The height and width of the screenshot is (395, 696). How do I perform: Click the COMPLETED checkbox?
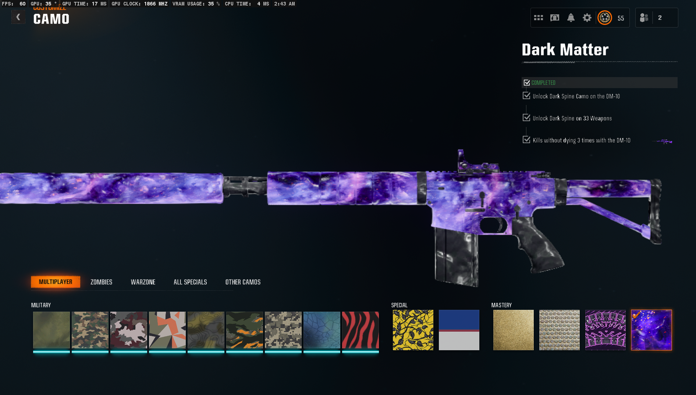[527, 83]
